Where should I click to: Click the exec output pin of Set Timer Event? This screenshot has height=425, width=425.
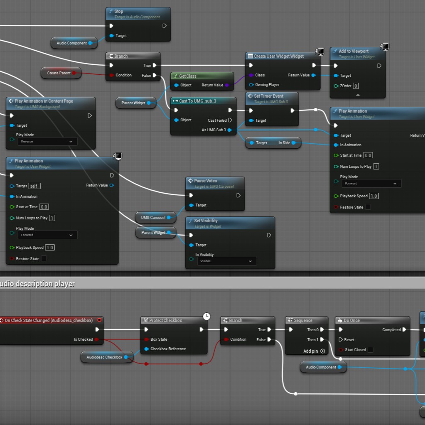click(x=292, y=111)
